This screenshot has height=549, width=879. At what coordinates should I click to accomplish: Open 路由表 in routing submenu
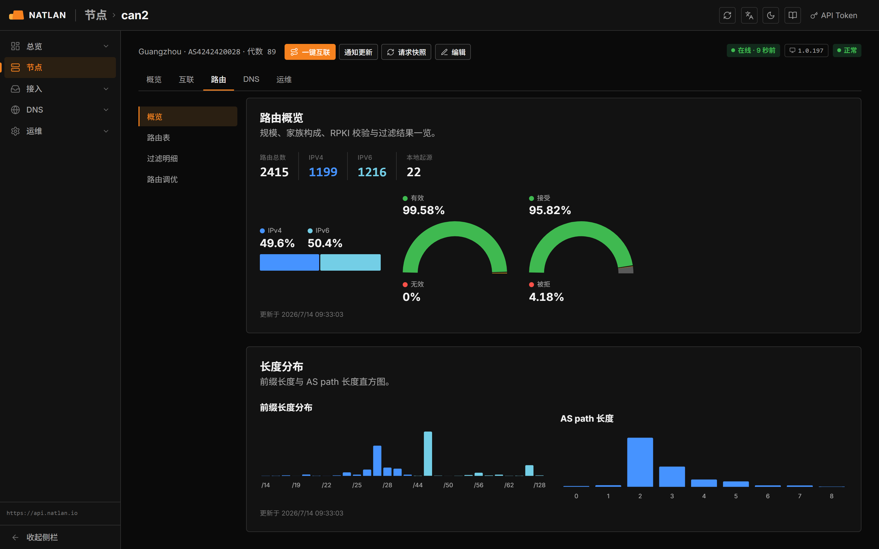188,138
